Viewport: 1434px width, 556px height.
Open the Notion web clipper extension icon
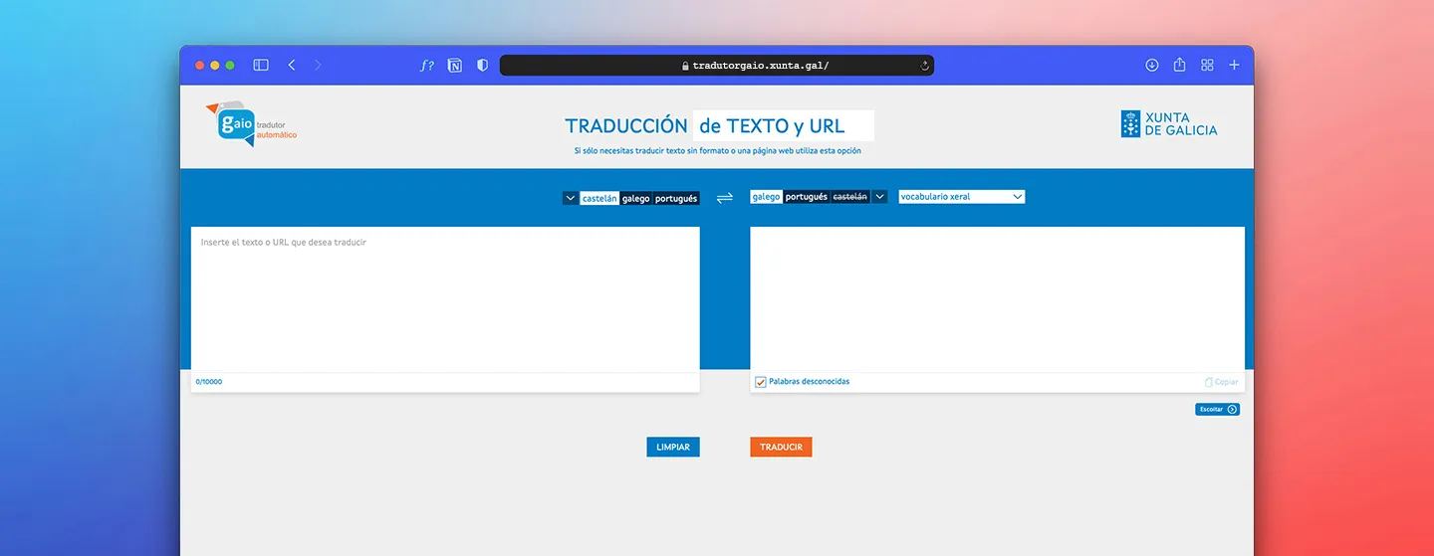coord(455,65)
